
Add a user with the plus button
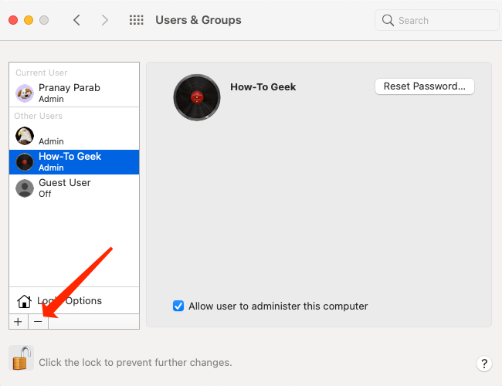(x=19, y=322)
